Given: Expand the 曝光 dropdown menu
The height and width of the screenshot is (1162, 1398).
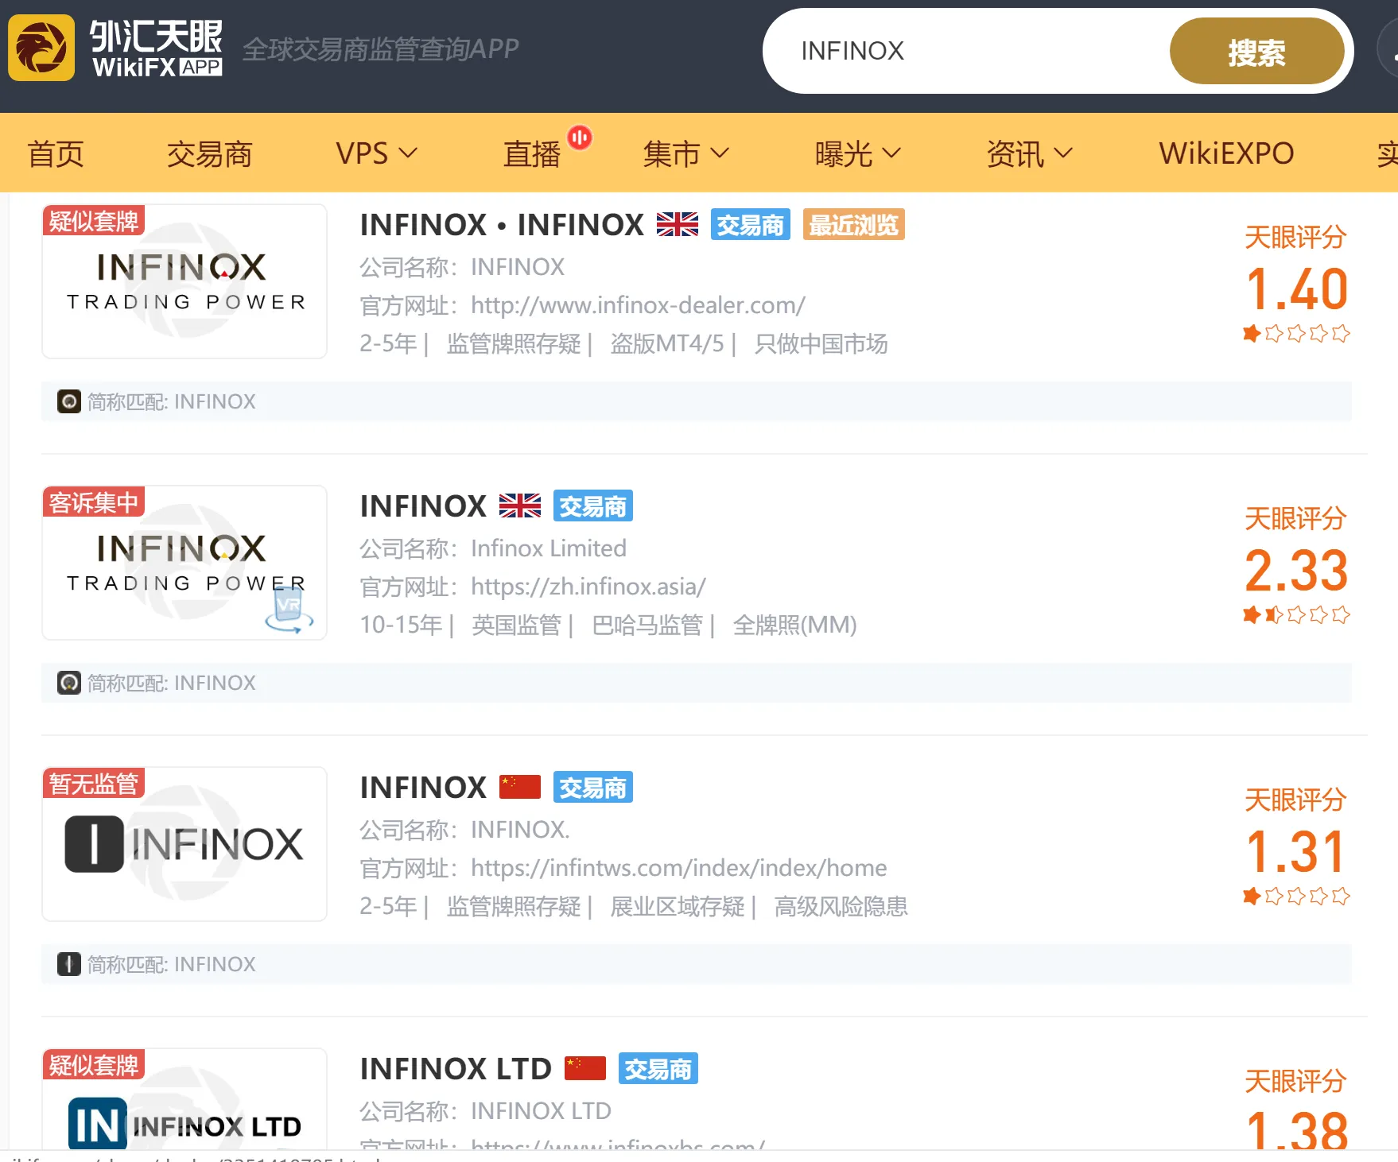Looking at the screenshot, I should point(858,153).
